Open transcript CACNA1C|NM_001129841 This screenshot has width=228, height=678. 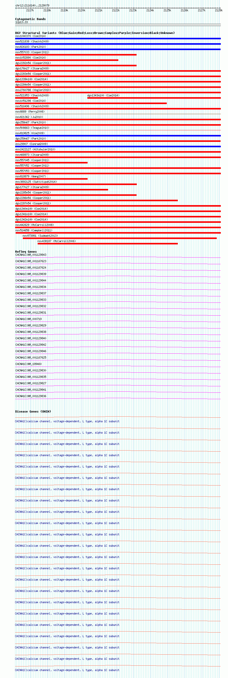[31, 390]
